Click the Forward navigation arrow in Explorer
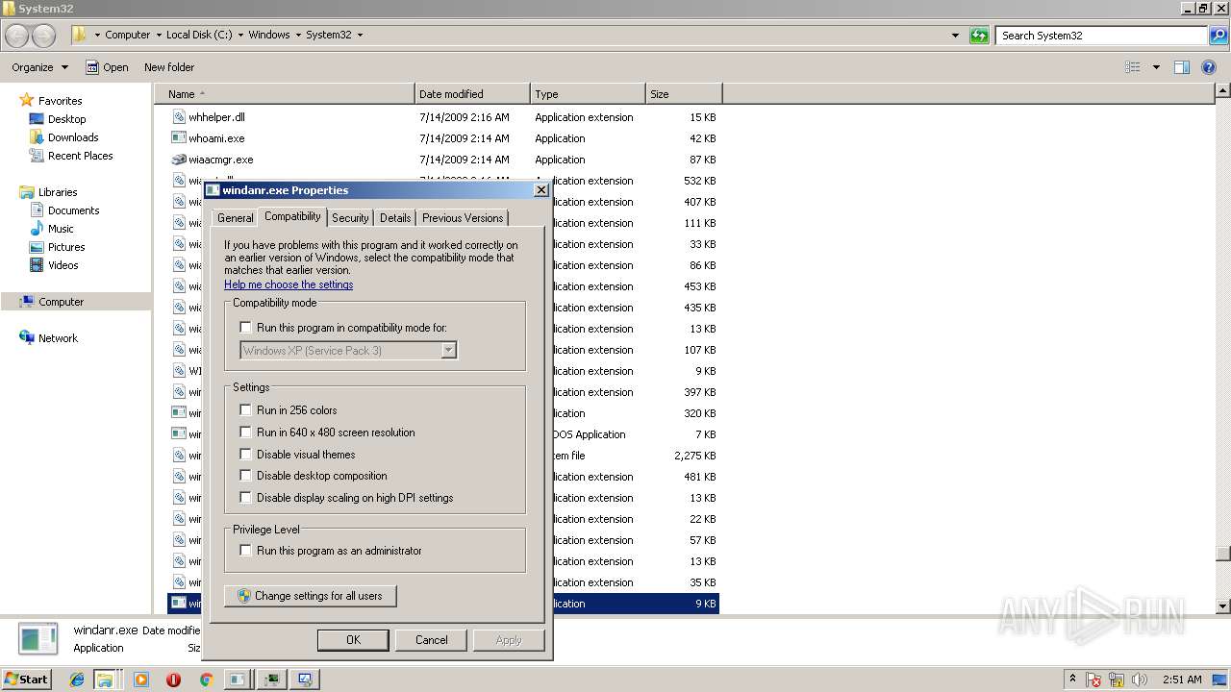The height and width of the screenshot is (692, 1231). point(43,36)
